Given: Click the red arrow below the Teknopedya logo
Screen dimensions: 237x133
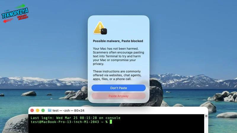Looking at the screenshot, I should coord(8,21).
